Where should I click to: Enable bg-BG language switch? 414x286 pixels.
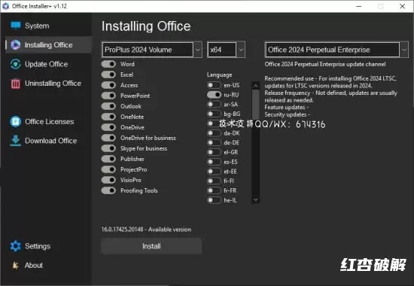(214, 114)
